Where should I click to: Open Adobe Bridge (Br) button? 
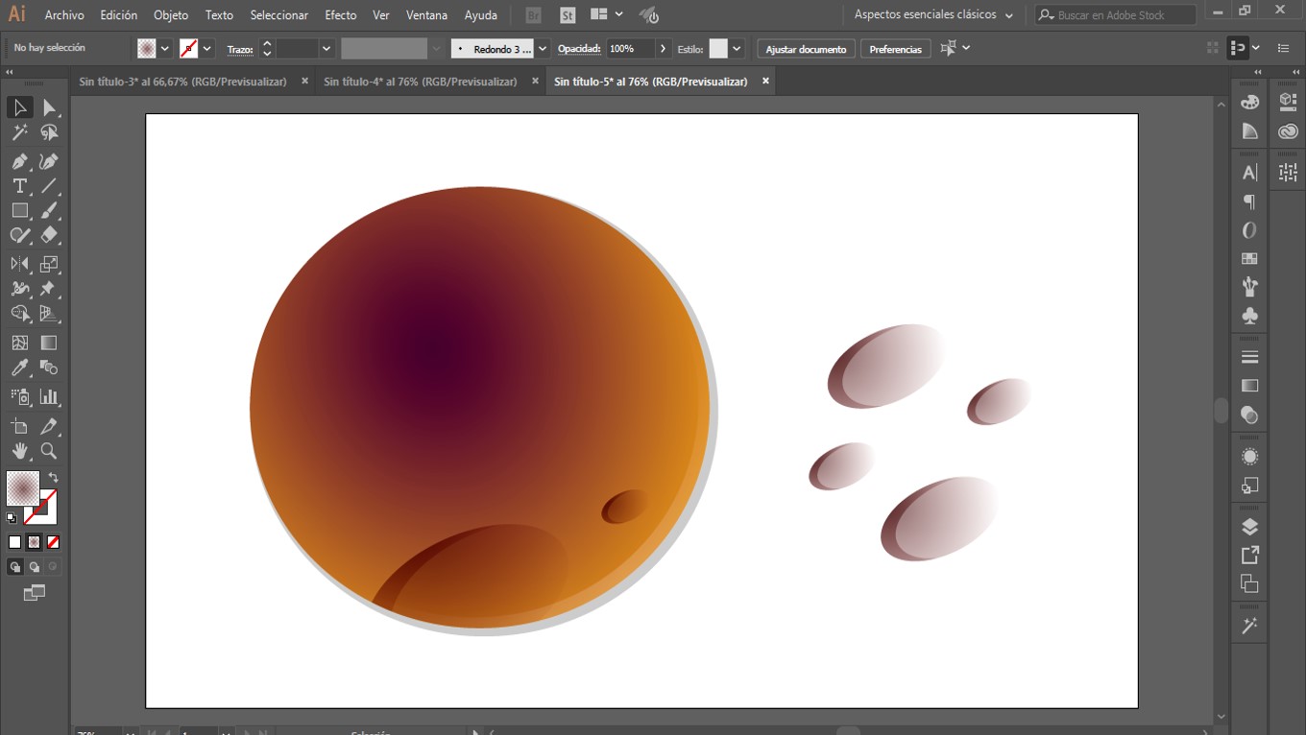pyautogui.click(x=534, y=15)
